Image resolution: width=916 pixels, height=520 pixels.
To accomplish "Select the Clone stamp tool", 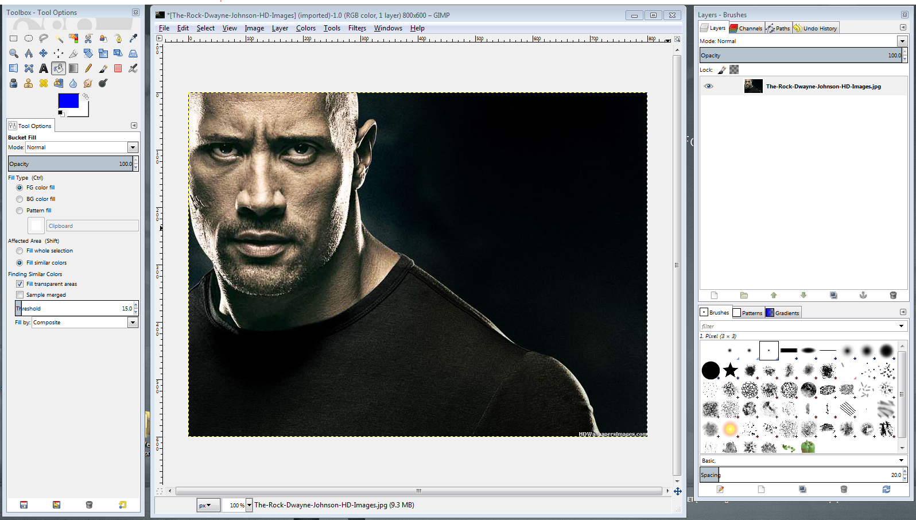I will click(29, 83).
